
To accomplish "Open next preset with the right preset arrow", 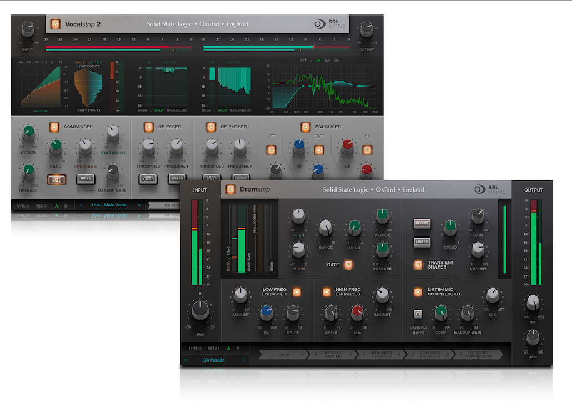I will tap(139, 204).
